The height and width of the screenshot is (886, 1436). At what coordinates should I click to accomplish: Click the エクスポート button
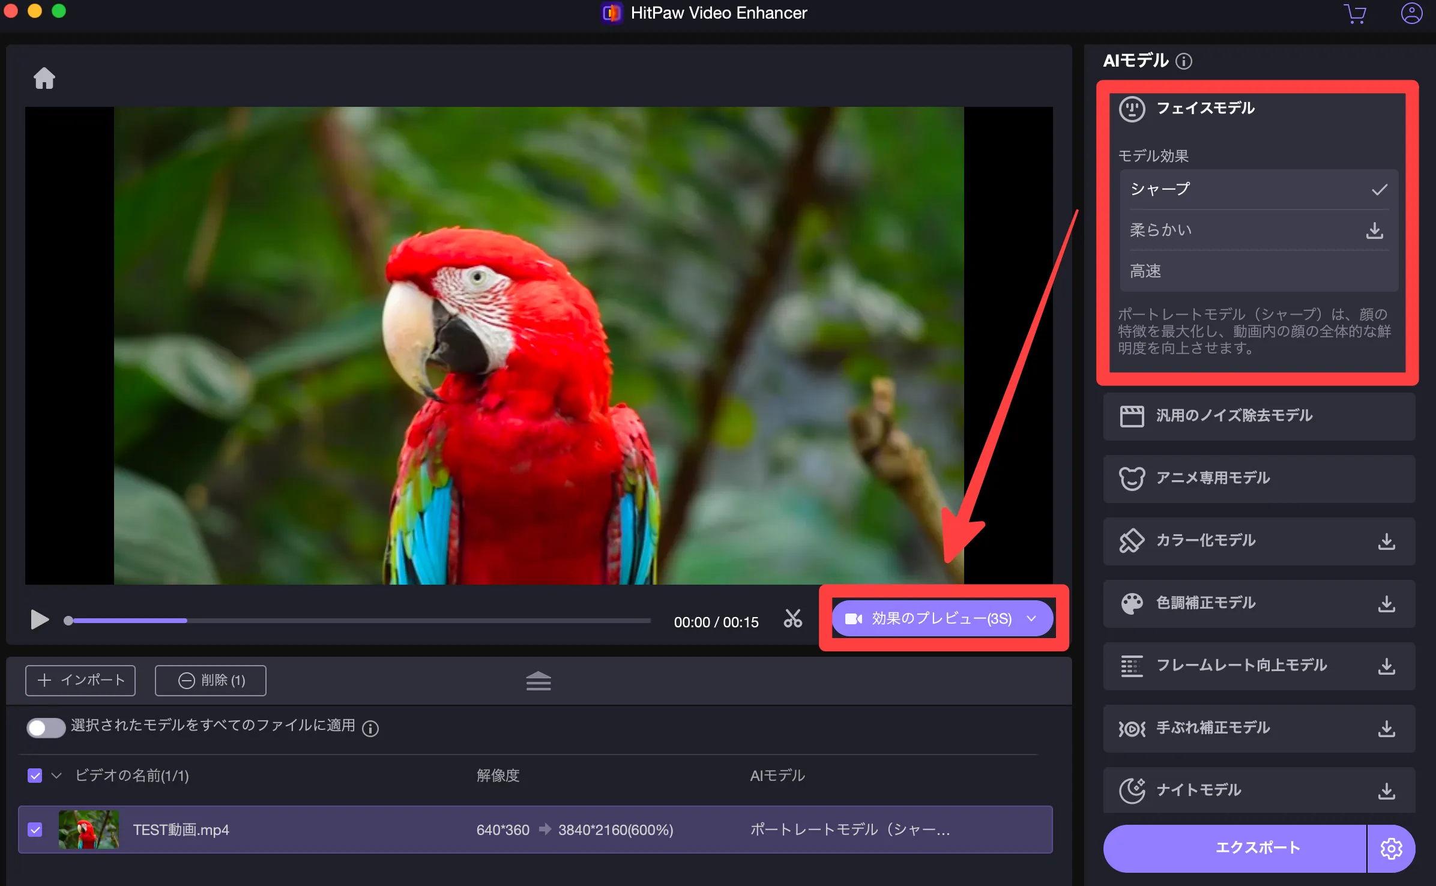click(1237, 847)
